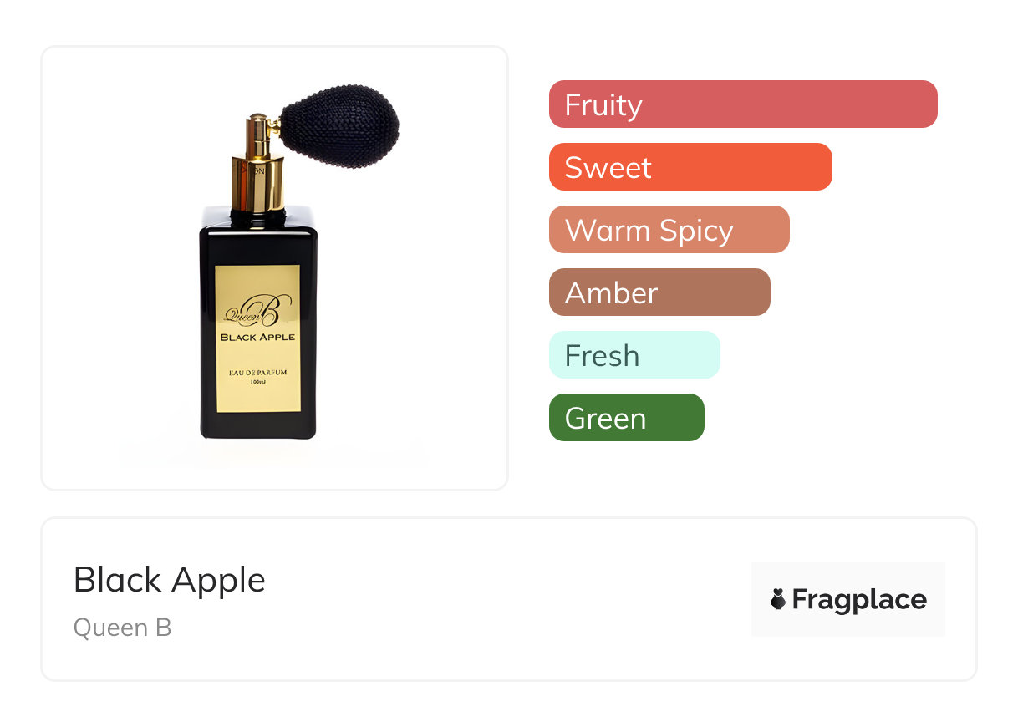Click the Black Apple title text
The height and width of the screenshot is (722, 1018).
[x=170, y=580]
